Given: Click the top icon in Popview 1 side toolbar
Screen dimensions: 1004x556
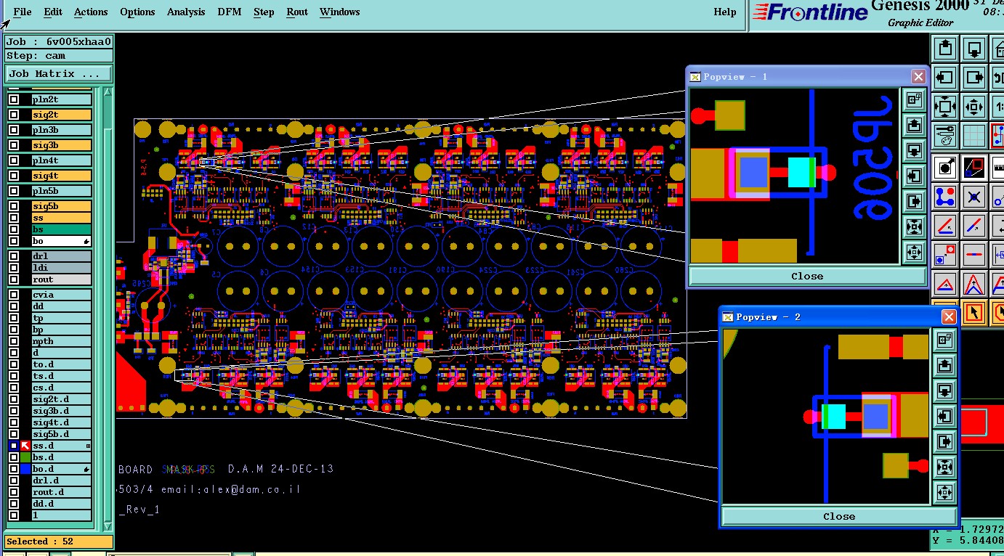Looking at the screenshot, I should 914,99.
